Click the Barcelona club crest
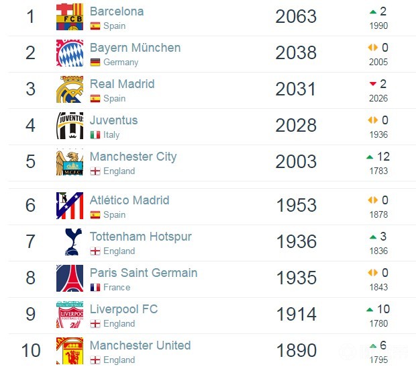This screenshot has width=416, height=367. pyautogui.click(x=70, y=17)
